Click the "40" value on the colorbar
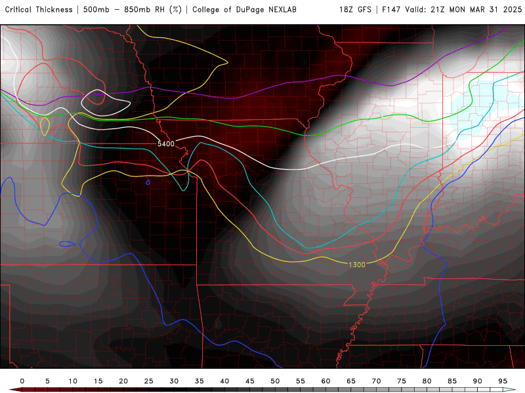 [x=224, y=381]
